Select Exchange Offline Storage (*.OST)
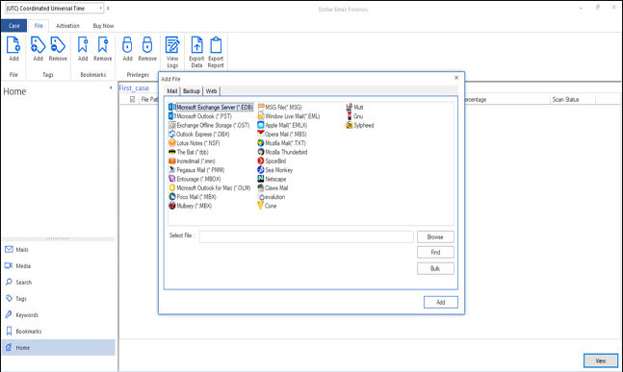This screenshot has height=372, width=623. pyautogui.click(x=209, y=125)
